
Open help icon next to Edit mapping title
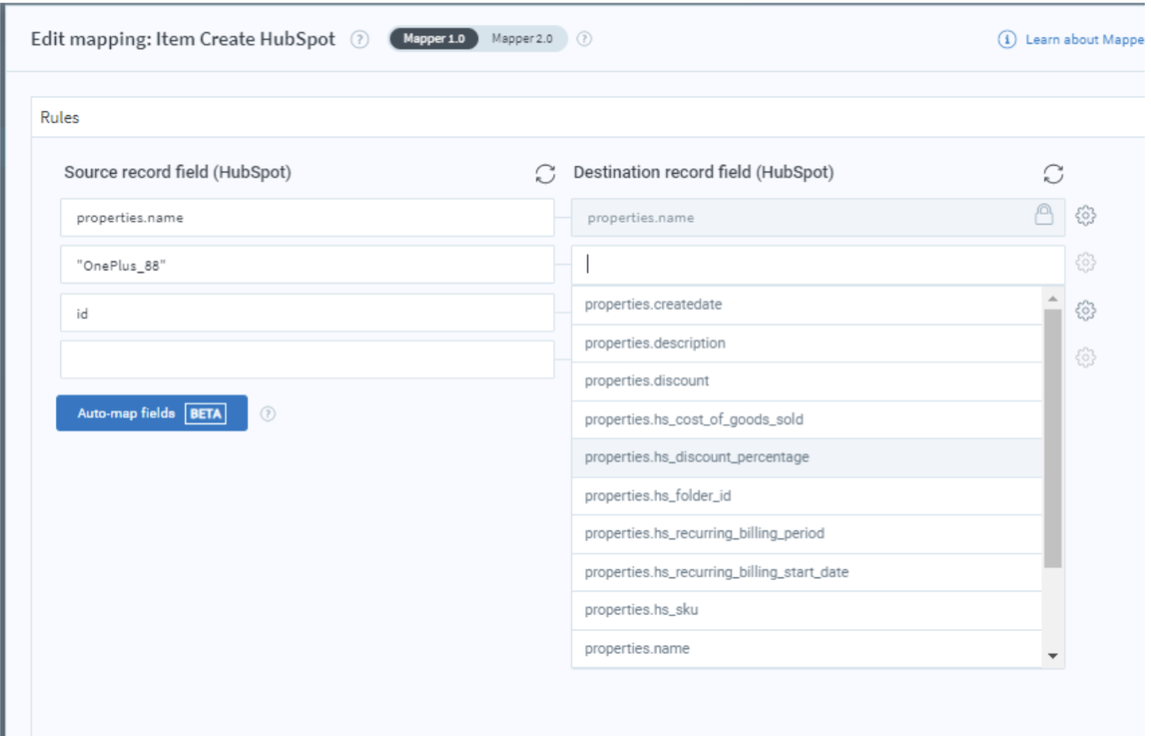pyautogui.click(x=359, y=40)
